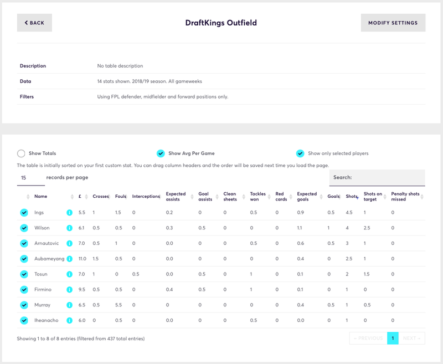This screenshot has width=443, height=364.
Task: Sort by Penalty shots missed column
Action: click(407, 197)
